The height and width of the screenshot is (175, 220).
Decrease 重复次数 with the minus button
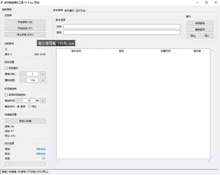[x=23, y=74]
